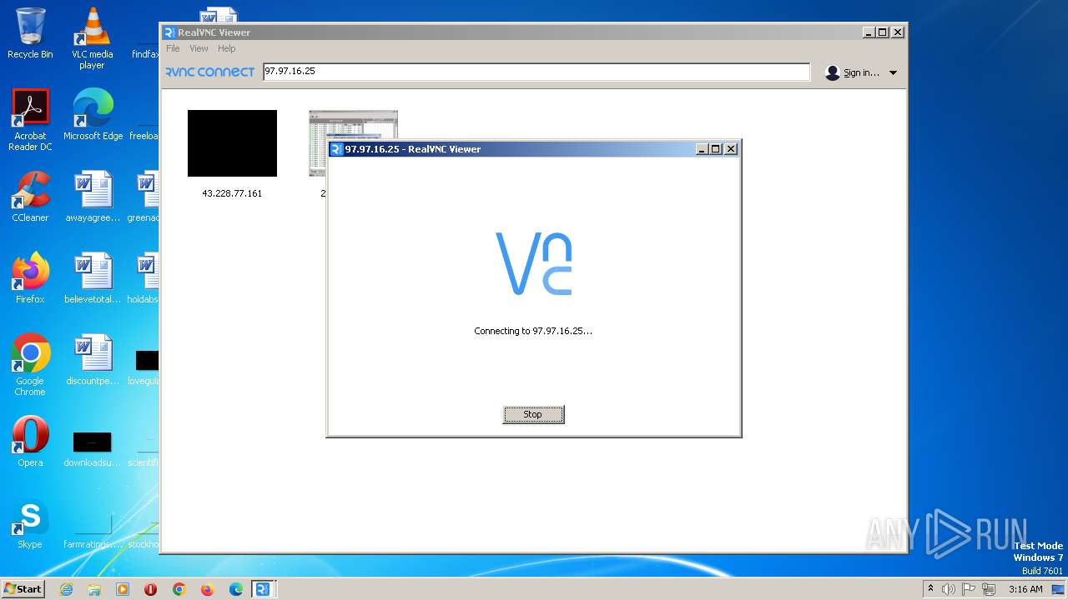Screen dimensions: 1068x600
Task: Click the taskbar clock showing 3:16 AM
Action: click(1025, 589)
